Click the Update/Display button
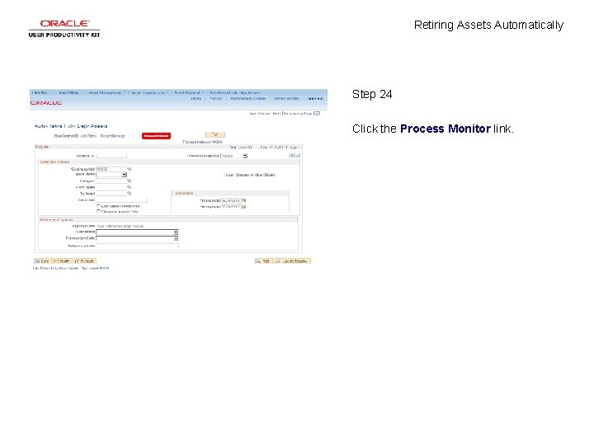 point(292,261)
